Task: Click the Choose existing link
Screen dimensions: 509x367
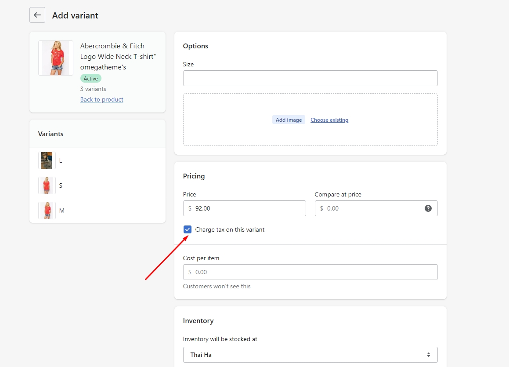Action: tap(329, 120)
